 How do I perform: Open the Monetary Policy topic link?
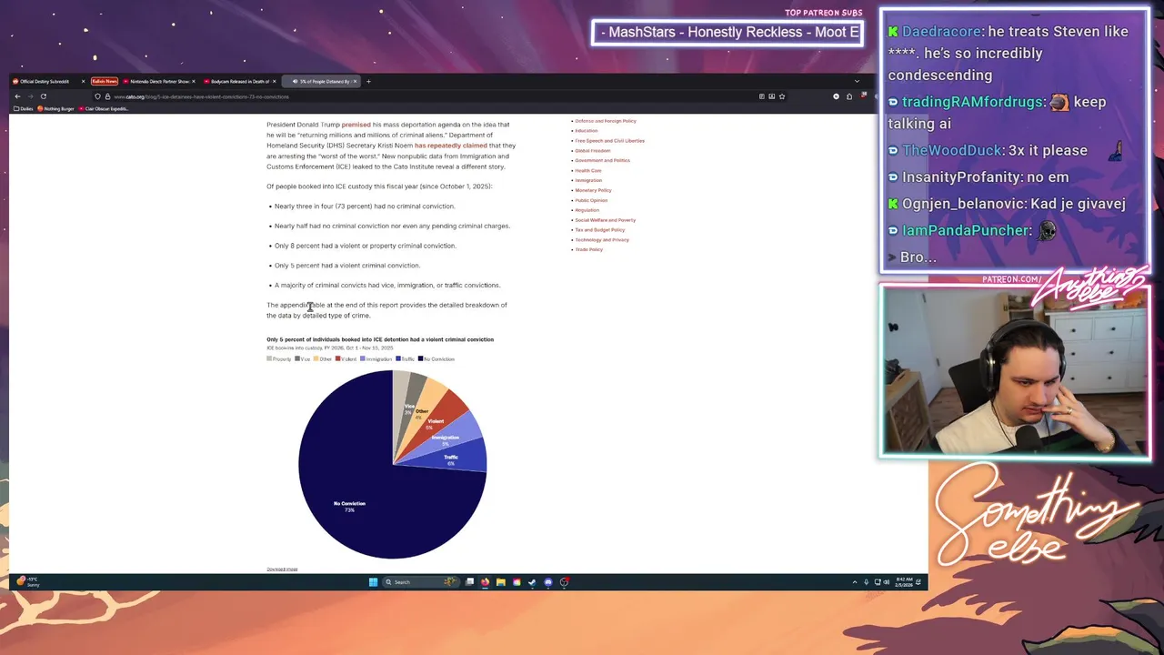pos(593,190)
